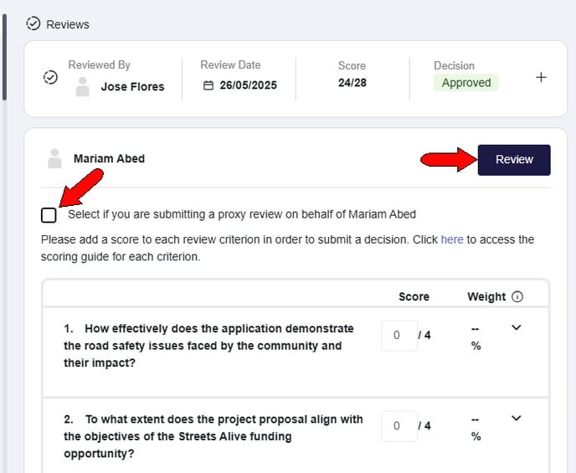Click the Weight column header

[x=486, y=296]
